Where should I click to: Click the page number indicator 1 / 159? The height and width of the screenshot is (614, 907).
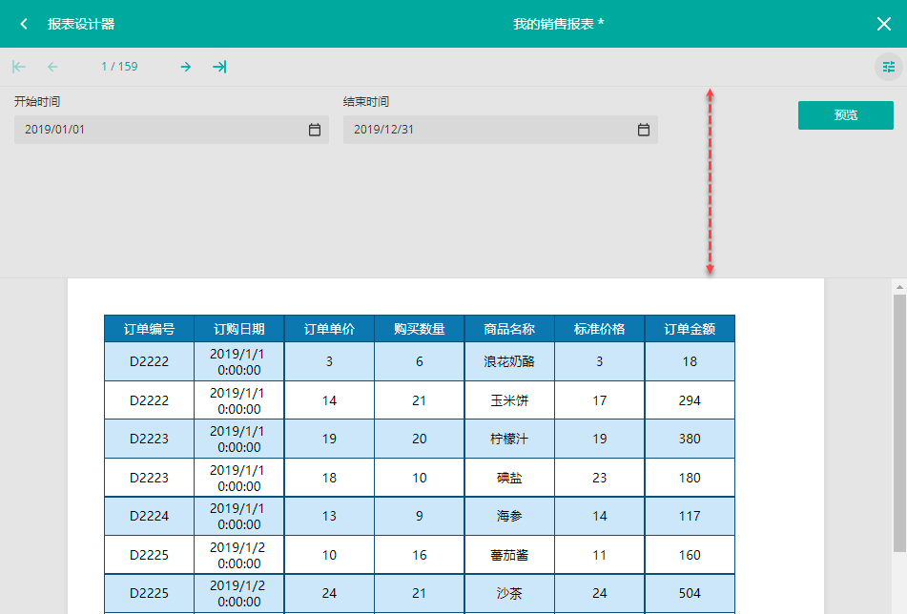point(119,67)
